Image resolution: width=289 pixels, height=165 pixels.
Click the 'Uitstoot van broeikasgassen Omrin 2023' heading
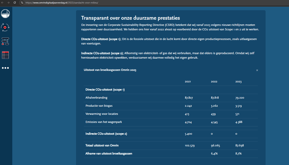pyautogui.click(x=110, y=70)
